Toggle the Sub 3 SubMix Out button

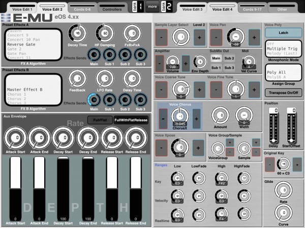point(229,68)
